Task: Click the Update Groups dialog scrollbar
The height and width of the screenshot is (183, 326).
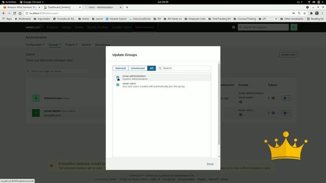Action: coord(219,104)
